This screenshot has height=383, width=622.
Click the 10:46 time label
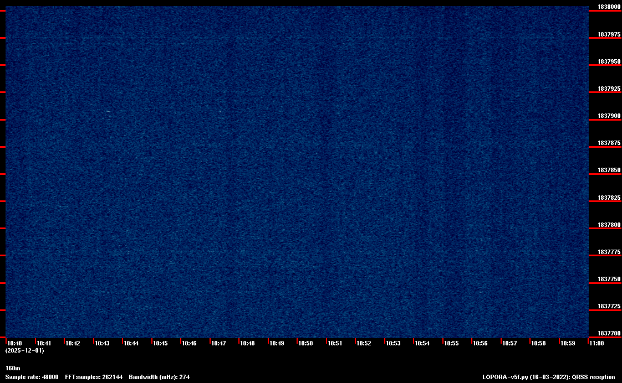click(189, 343)
